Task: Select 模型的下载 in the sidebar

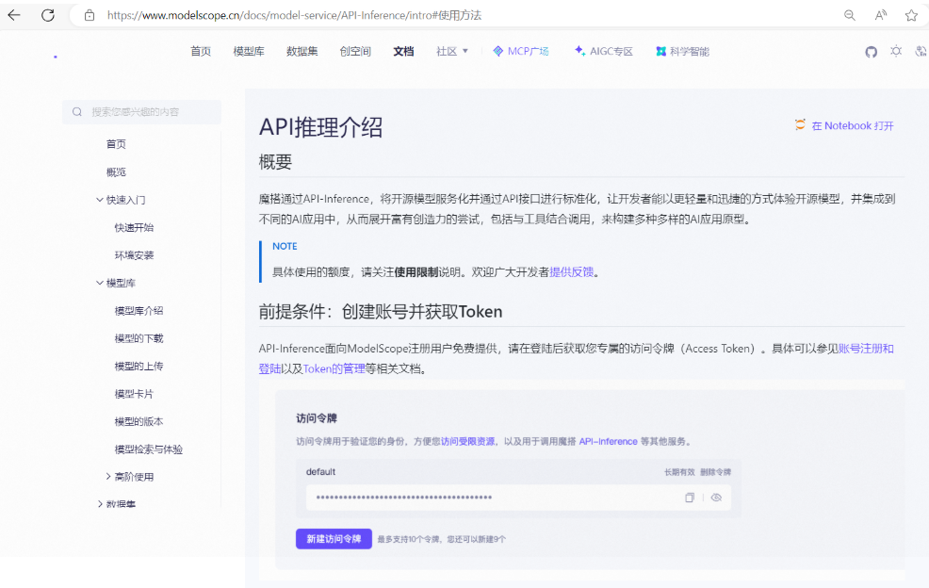Action: [139, 338]
